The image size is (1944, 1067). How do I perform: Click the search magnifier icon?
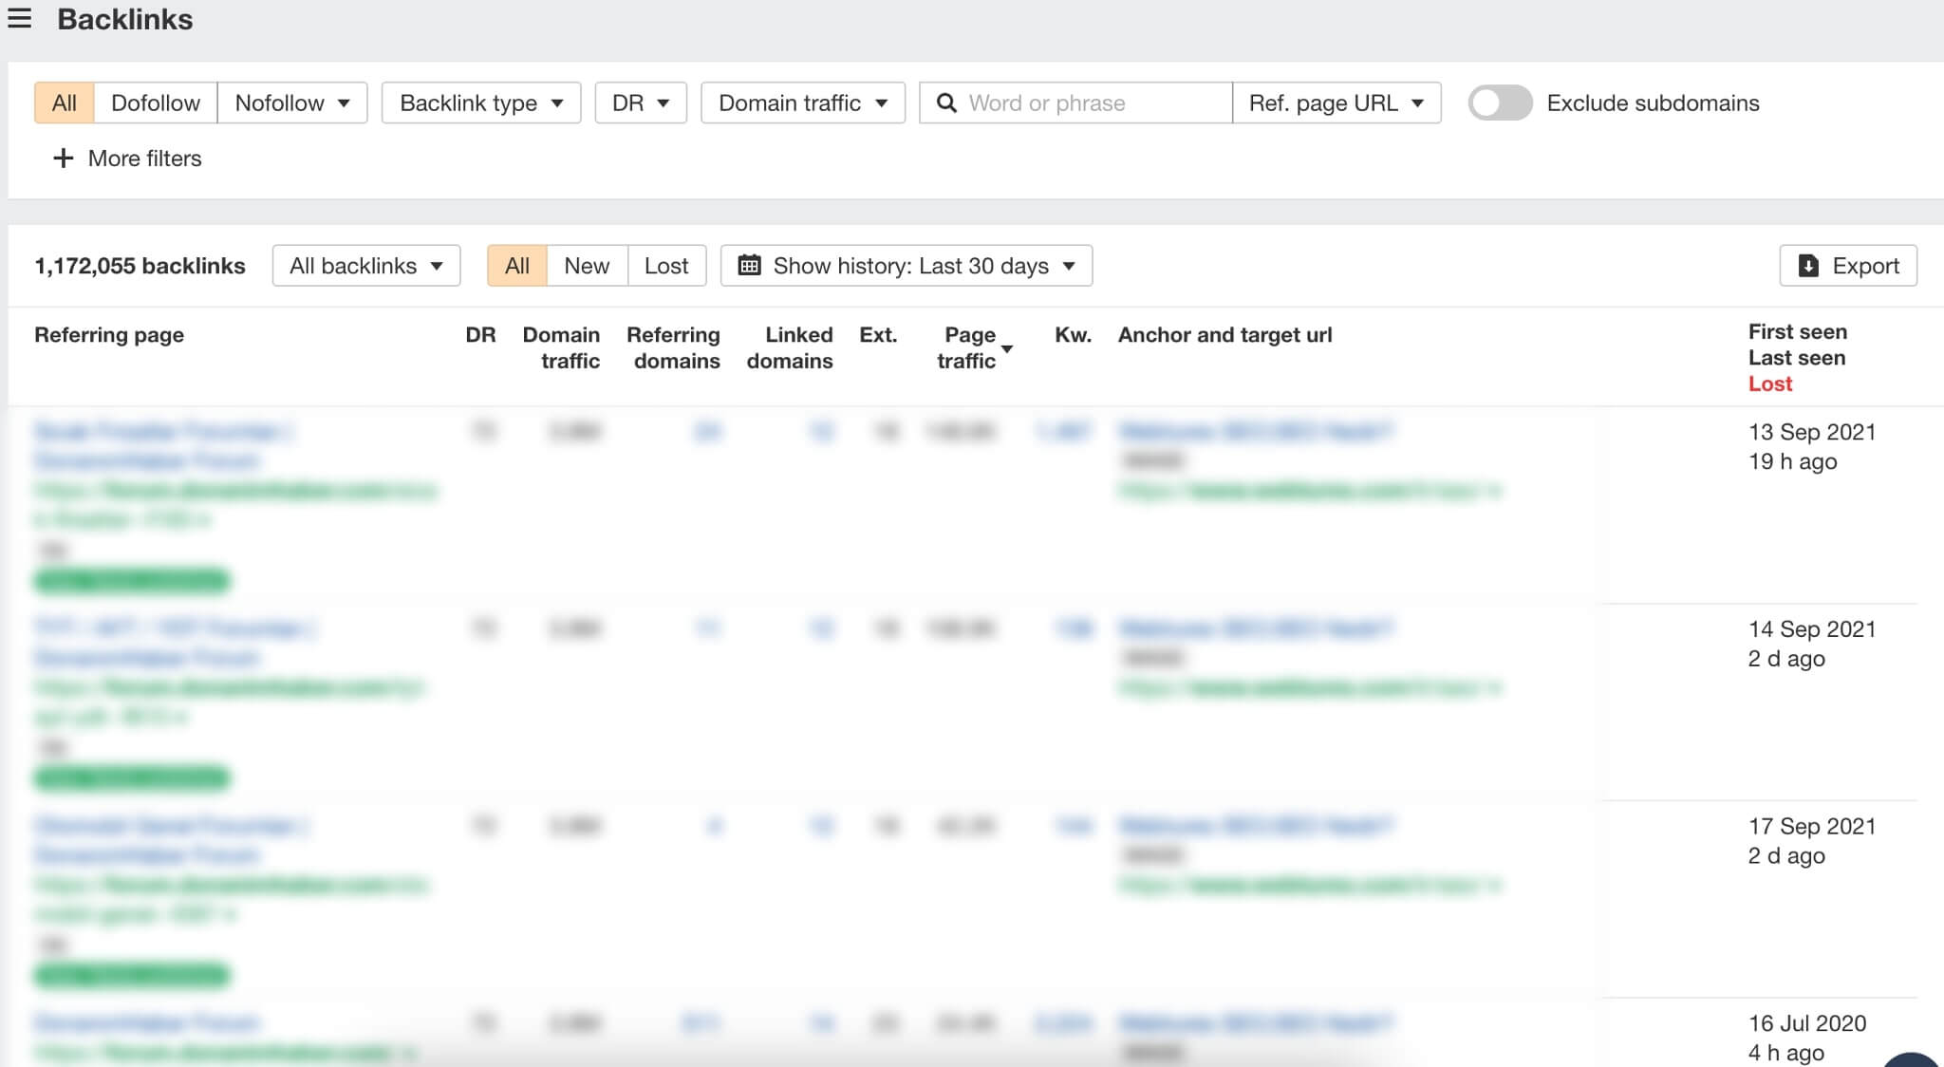(945, 103)
